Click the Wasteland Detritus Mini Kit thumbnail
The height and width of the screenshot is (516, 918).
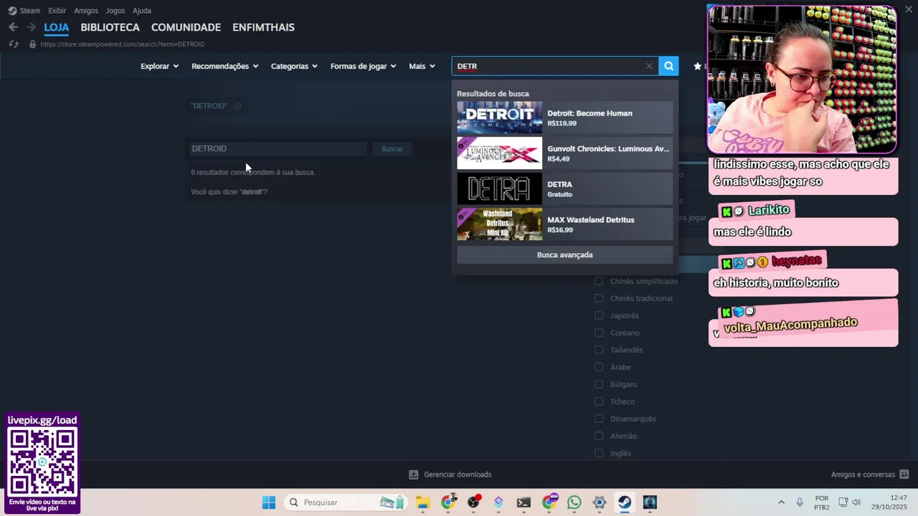click(x=500, y=224)
